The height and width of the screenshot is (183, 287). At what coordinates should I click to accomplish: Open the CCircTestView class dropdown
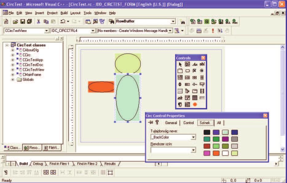pyautogui.click(x=47, y=31)
